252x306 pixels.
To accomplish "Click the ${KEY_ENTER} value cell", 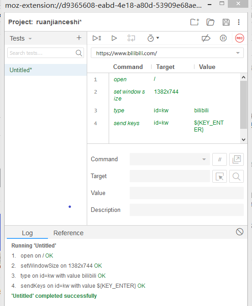I will 209,126.
